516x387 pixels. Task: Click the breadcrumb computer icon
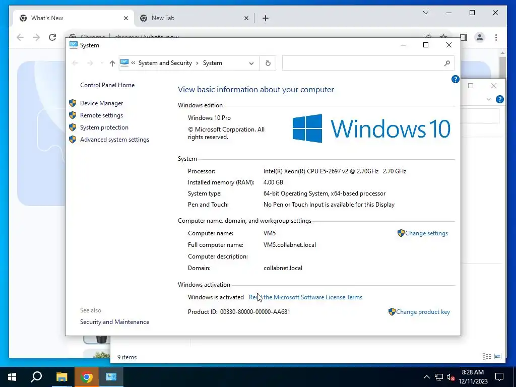click(124, 62)
